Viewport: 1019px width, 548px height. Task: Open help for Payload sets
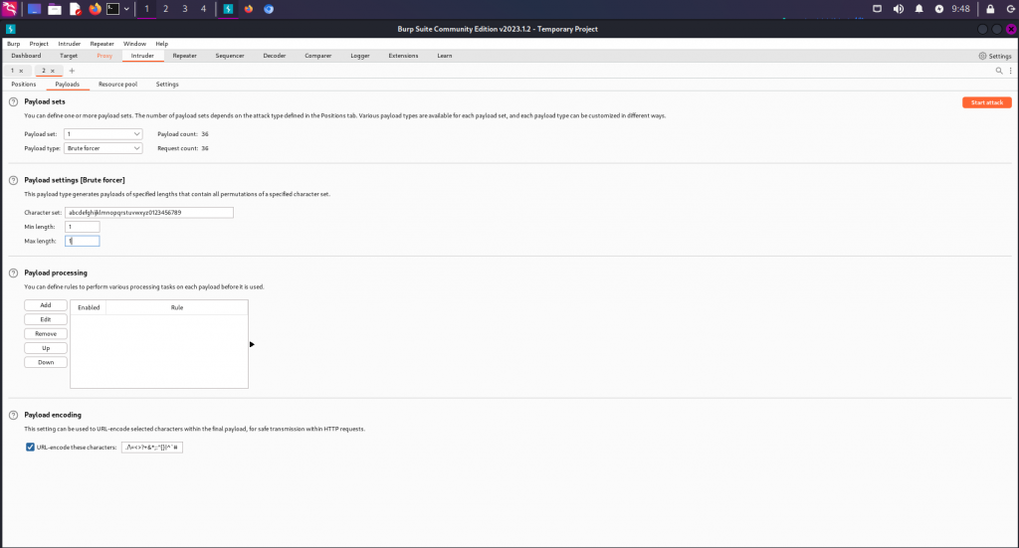coord(13,101)
